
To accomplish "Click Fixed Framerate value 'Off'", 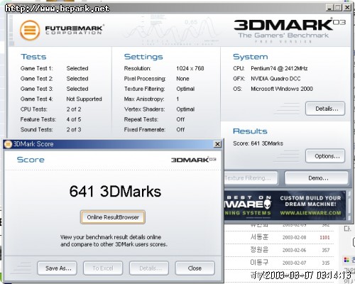I will point(180,129).
